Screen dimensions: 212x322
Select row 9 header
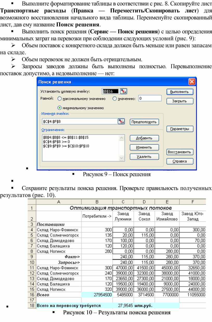click(x=32, y=257)
